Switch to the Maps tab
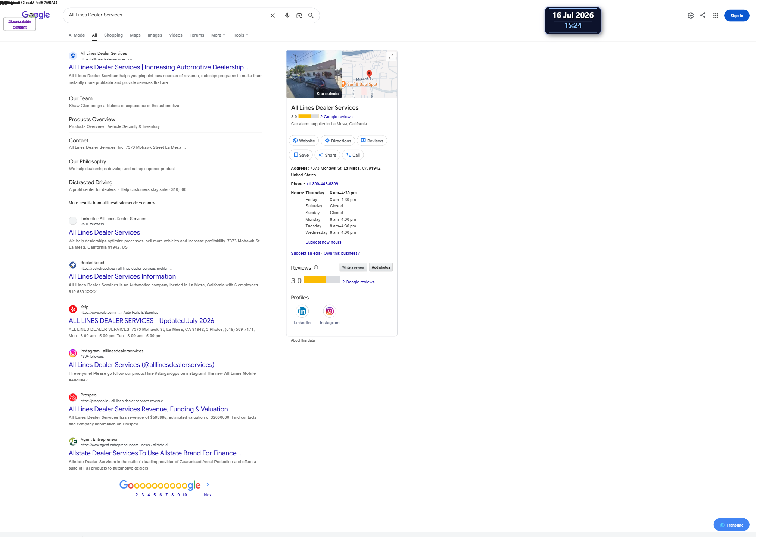This screenshot has width=760, height=537. pyautogui.click(x=135, y=35)
